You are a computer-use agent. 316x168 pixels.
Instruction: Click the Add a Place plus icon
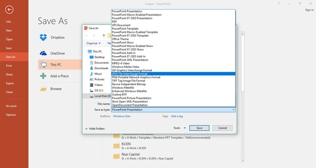43,76
